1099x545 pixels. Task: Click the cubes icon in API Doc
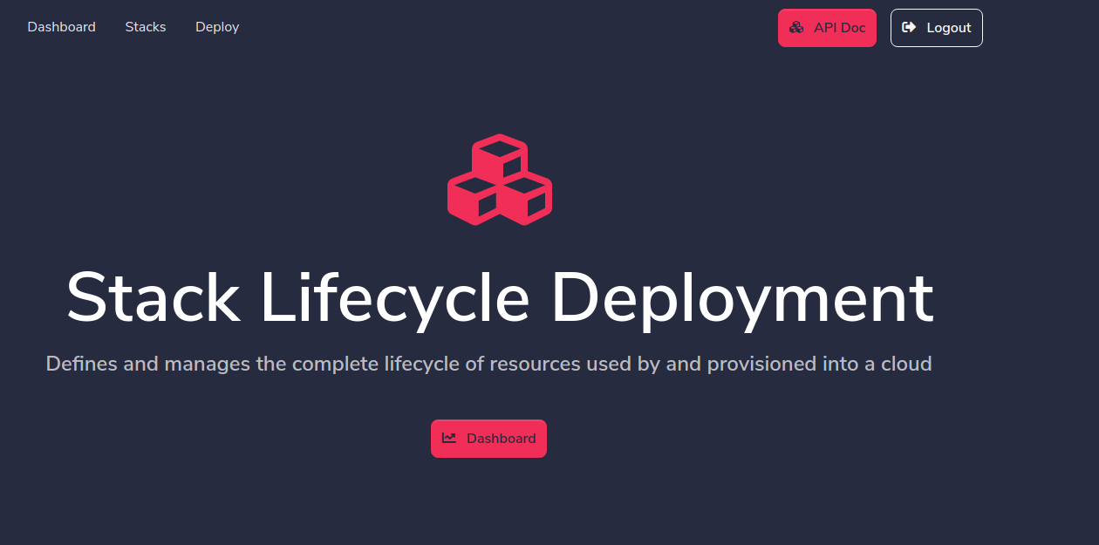point(796,28)
